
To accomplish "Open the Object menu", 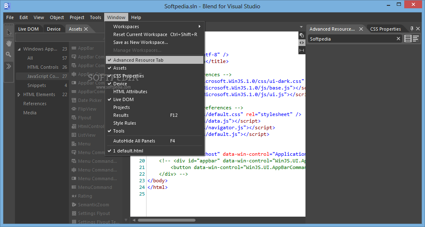I will (56, 17).
